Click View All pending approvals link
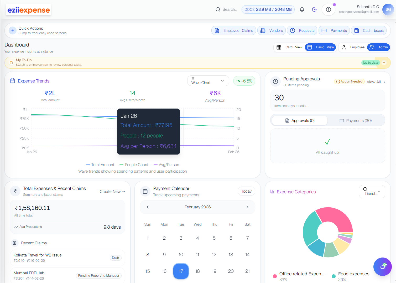396x283 pixels. point(376,82)
